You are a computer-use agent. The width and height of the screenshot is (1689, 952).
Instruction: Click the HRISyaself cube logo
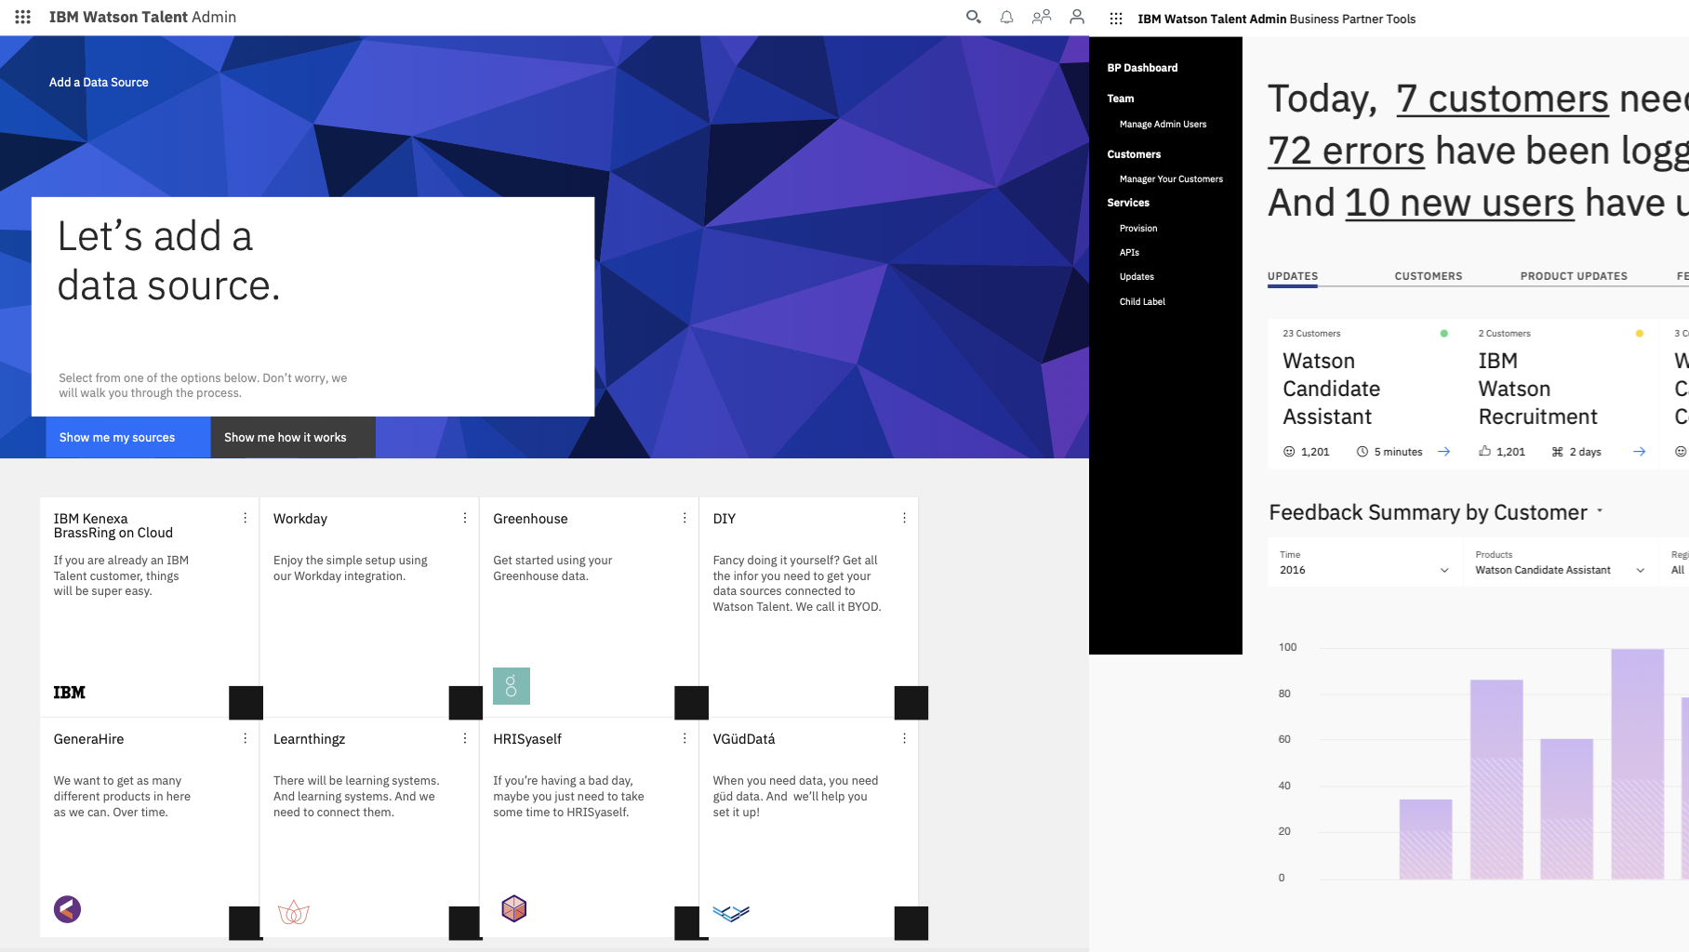(514, 908)
